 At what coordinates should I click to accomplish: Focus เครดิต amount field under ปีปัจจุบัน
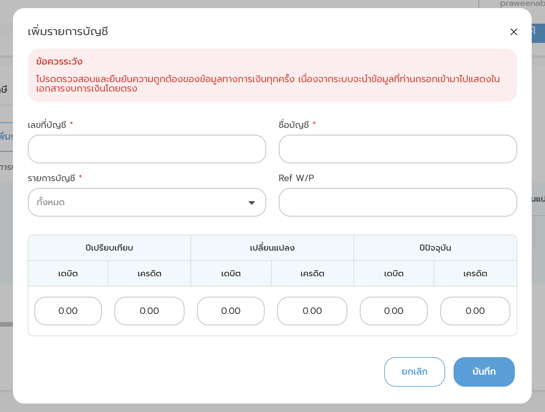tap(475, 311)
